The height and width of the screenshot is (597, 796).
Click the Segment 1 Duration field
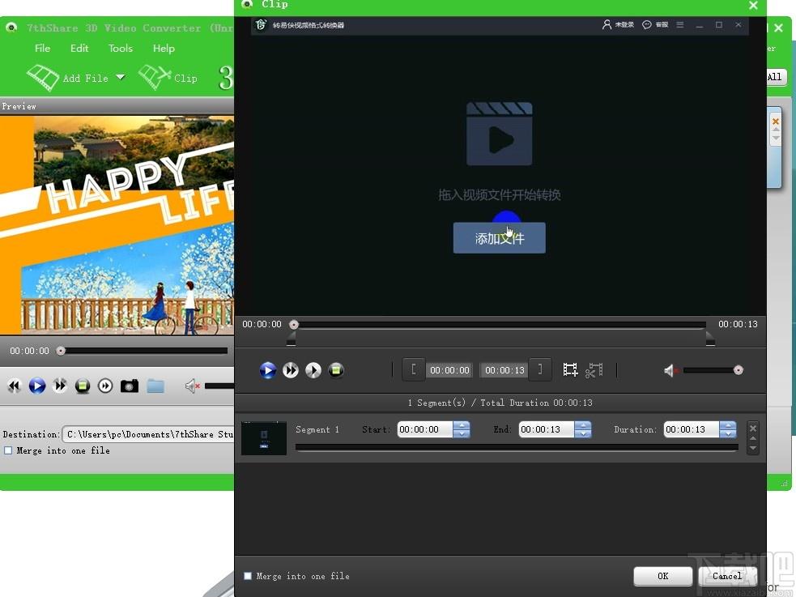(692, 429)
